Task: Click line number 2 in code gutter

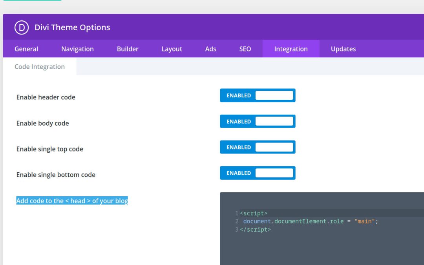Action: [x=237, y=221]
